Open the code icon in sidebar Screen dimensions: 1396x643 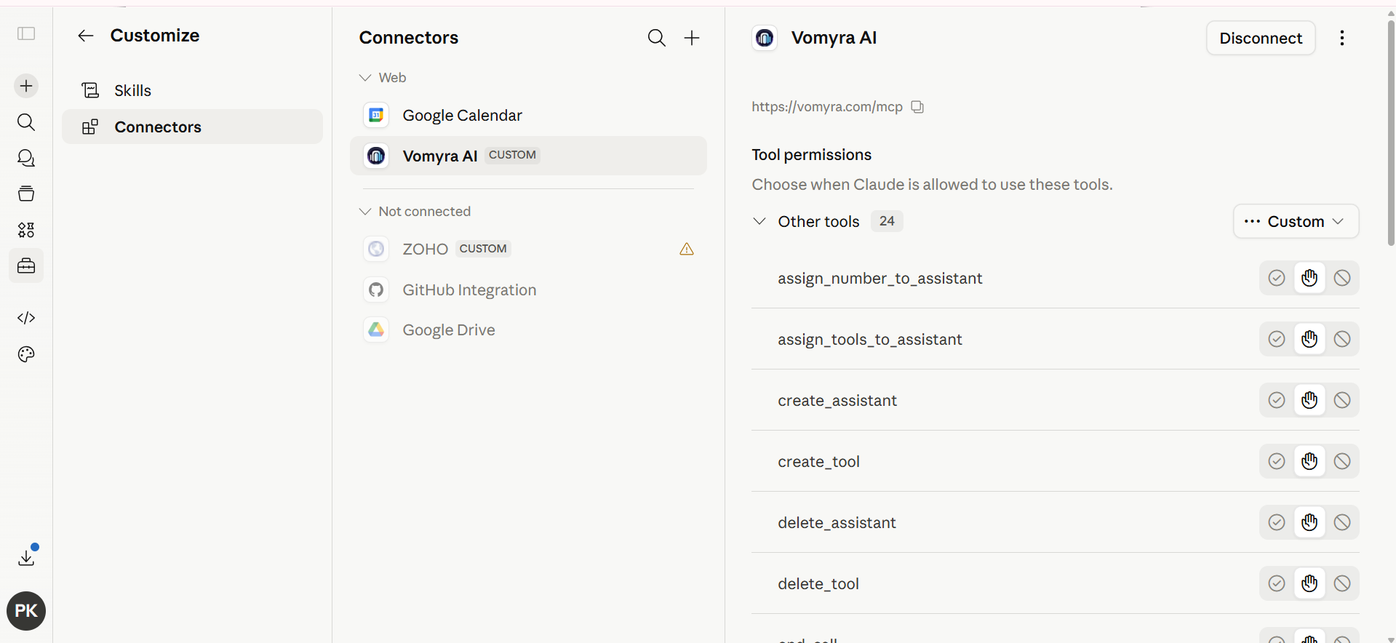pyautogui.click(x=26, y=318)
